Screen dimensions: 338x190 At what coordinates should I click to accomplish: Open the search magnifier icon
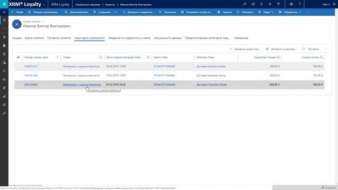245,4
